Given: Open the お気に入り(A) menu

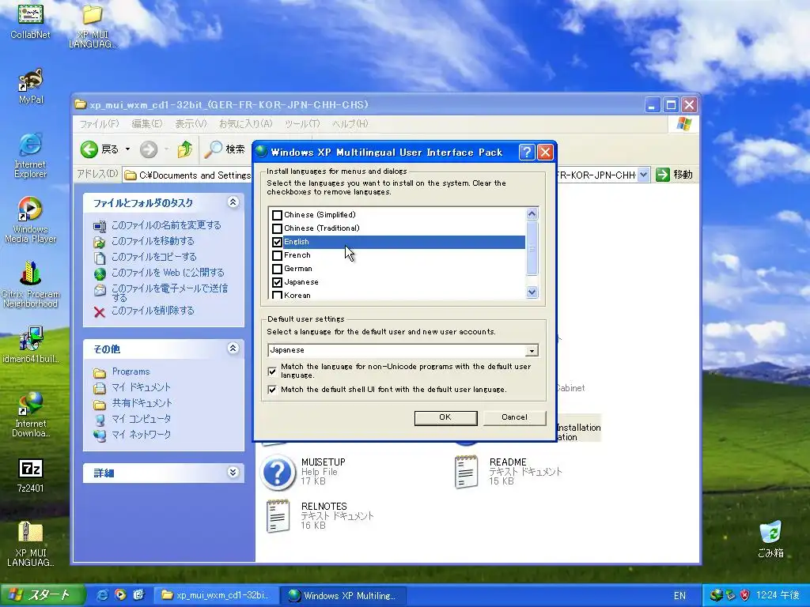Looking at the screenshot, I should pos(245,123).
